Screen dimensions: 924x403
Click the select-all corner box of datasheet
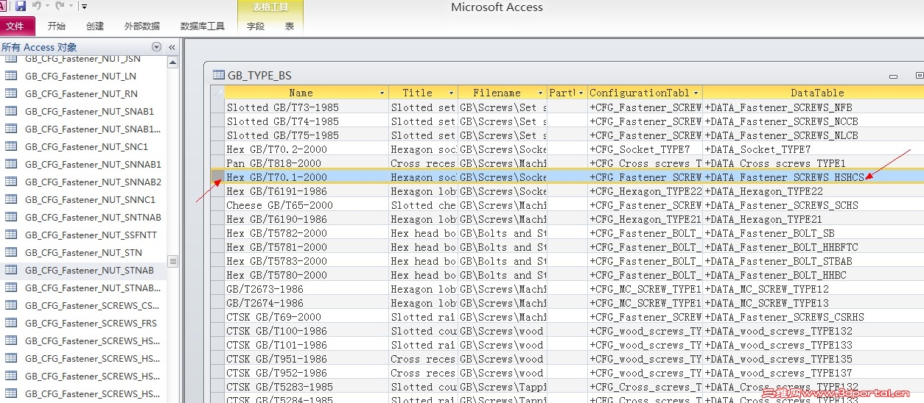(217, 93)
